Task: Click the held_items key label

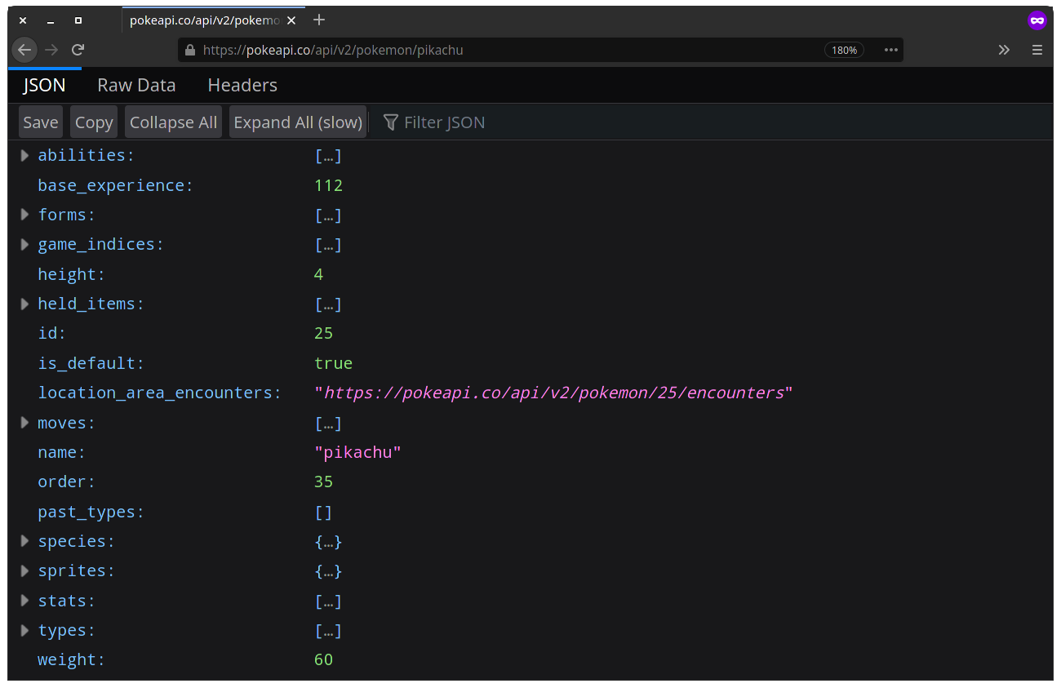Action: (91, 304)
